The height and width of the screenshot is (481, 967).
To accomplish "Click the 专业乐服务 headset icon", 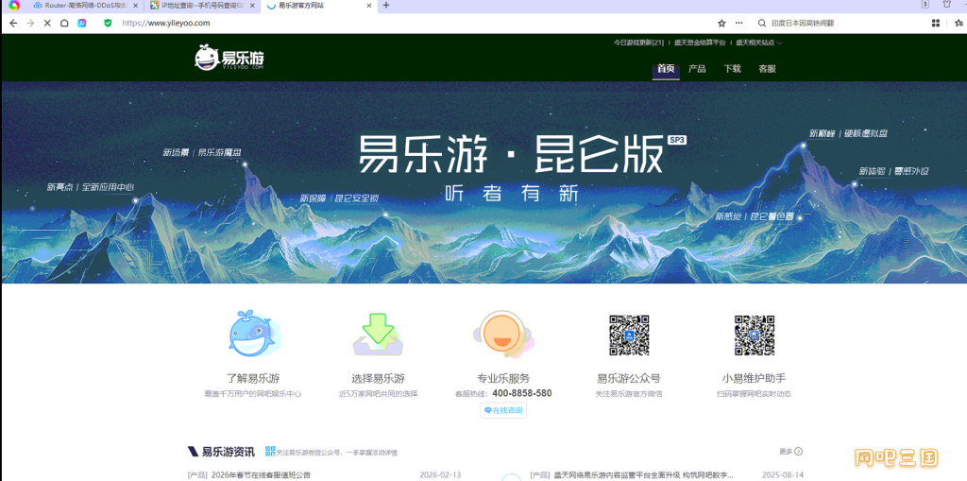I will click(x=502, y=334).
